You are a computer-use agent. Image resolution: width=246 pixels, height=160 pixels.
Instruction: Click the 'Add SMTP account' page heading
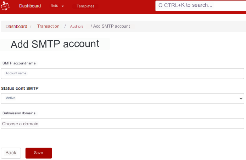[x=55, y=44]
